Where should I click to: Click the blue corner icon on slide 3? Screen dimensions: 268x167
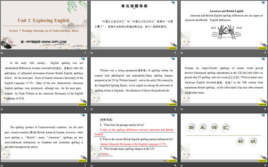coord(263,2)
